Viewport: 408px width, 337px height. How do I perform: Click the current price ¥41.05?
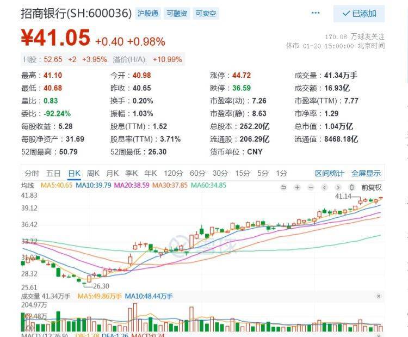click(55, 38)
